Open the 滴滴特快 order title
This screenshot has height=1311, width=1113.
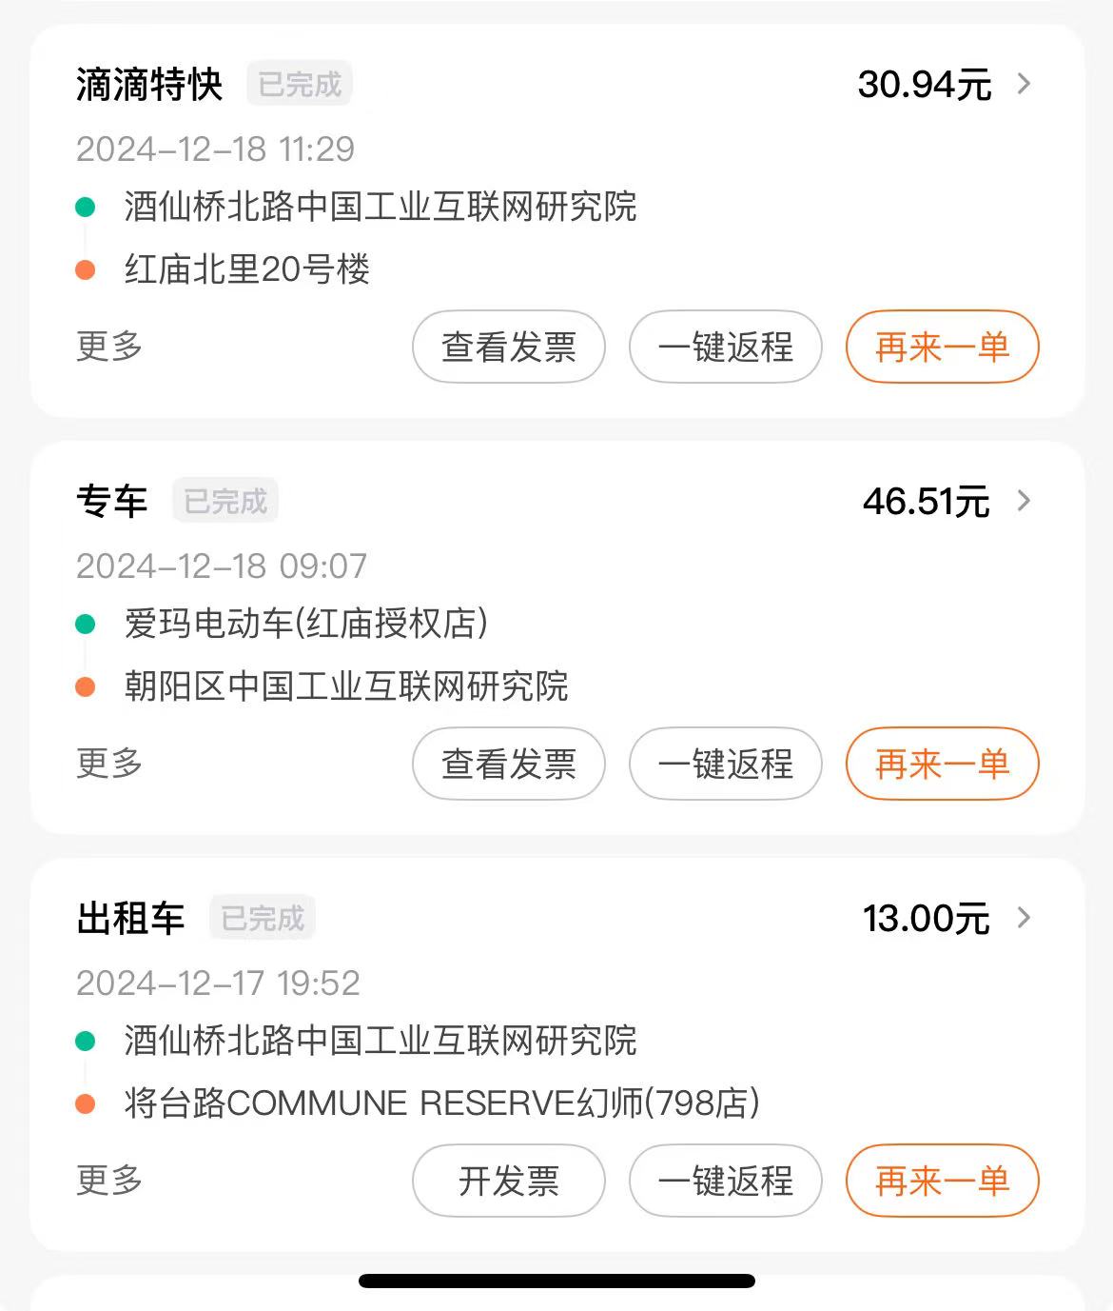149,85
